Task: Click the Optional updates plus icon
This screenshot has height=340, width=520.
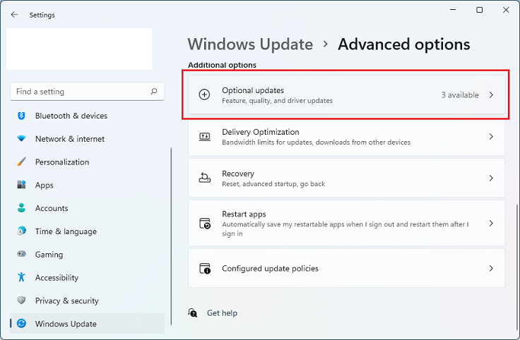Action: pyautogui.click(x=204, y=95)
